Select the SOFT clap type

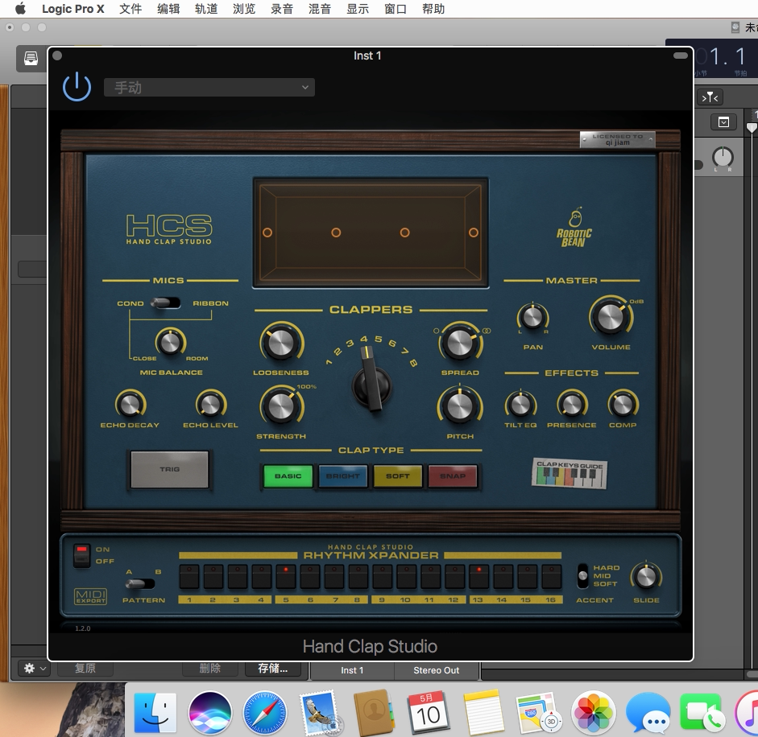(x=398, y=476)
